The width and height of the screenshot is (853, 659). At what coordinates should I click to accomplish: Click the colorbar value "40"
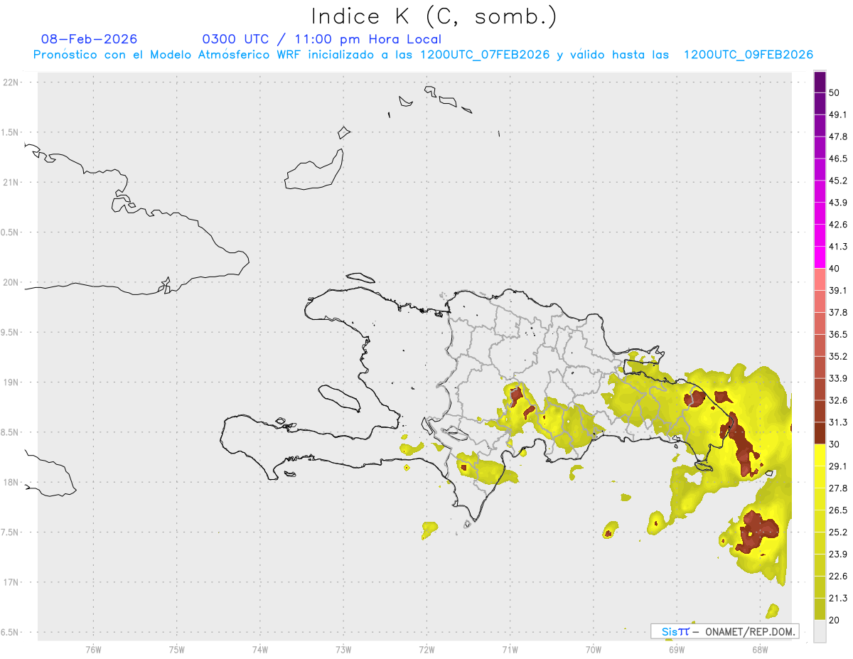(835, 269)
